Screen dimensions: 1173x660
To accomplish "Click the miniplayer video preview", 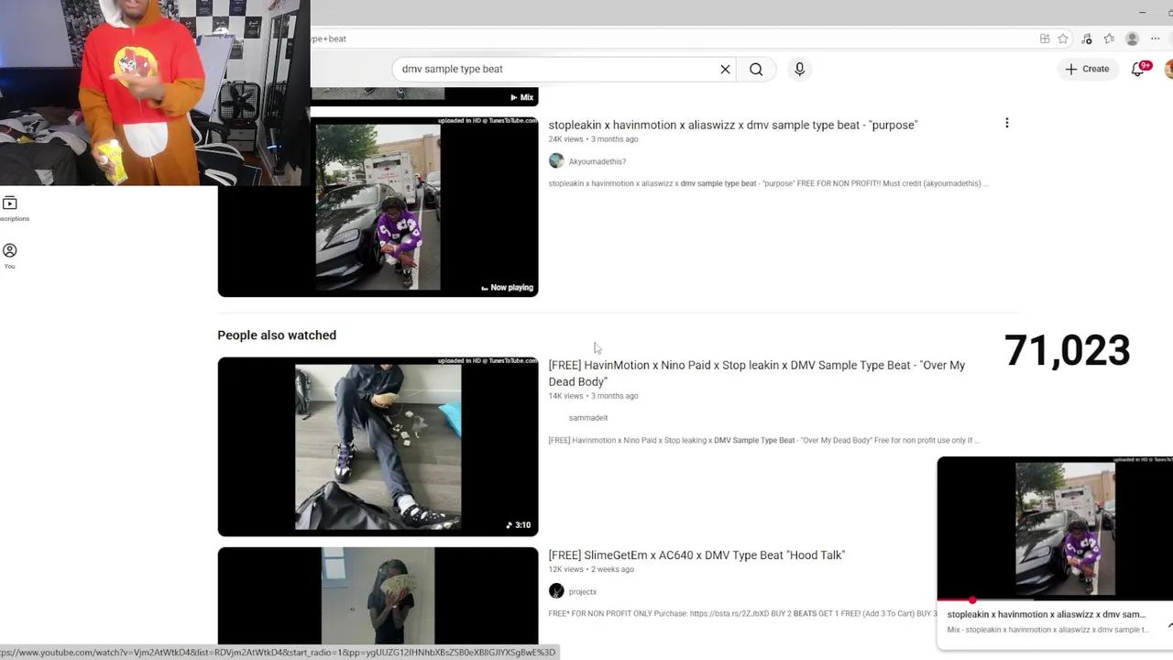I will pyautogui.click(x=1055, y=528).
